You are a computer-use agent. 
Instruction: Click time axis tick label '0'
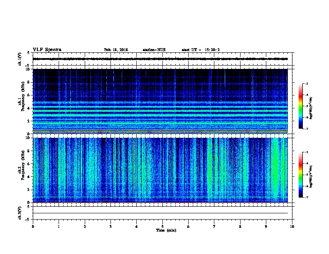pos(33,227)
